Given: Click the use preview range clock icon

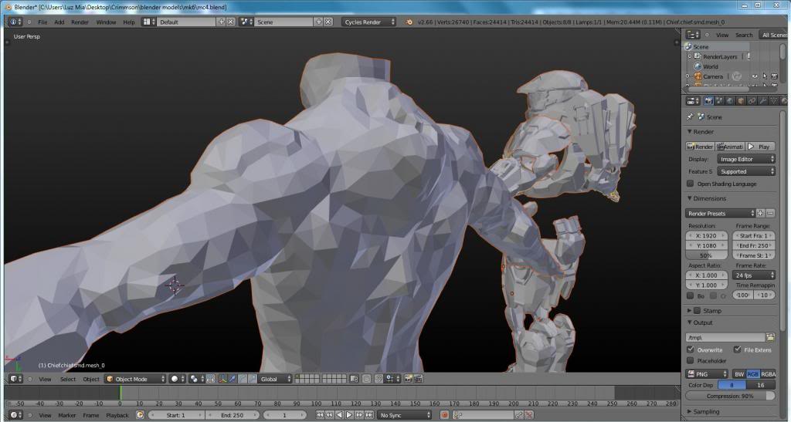Looking at the screenshot, I should (x=141, y=415).
